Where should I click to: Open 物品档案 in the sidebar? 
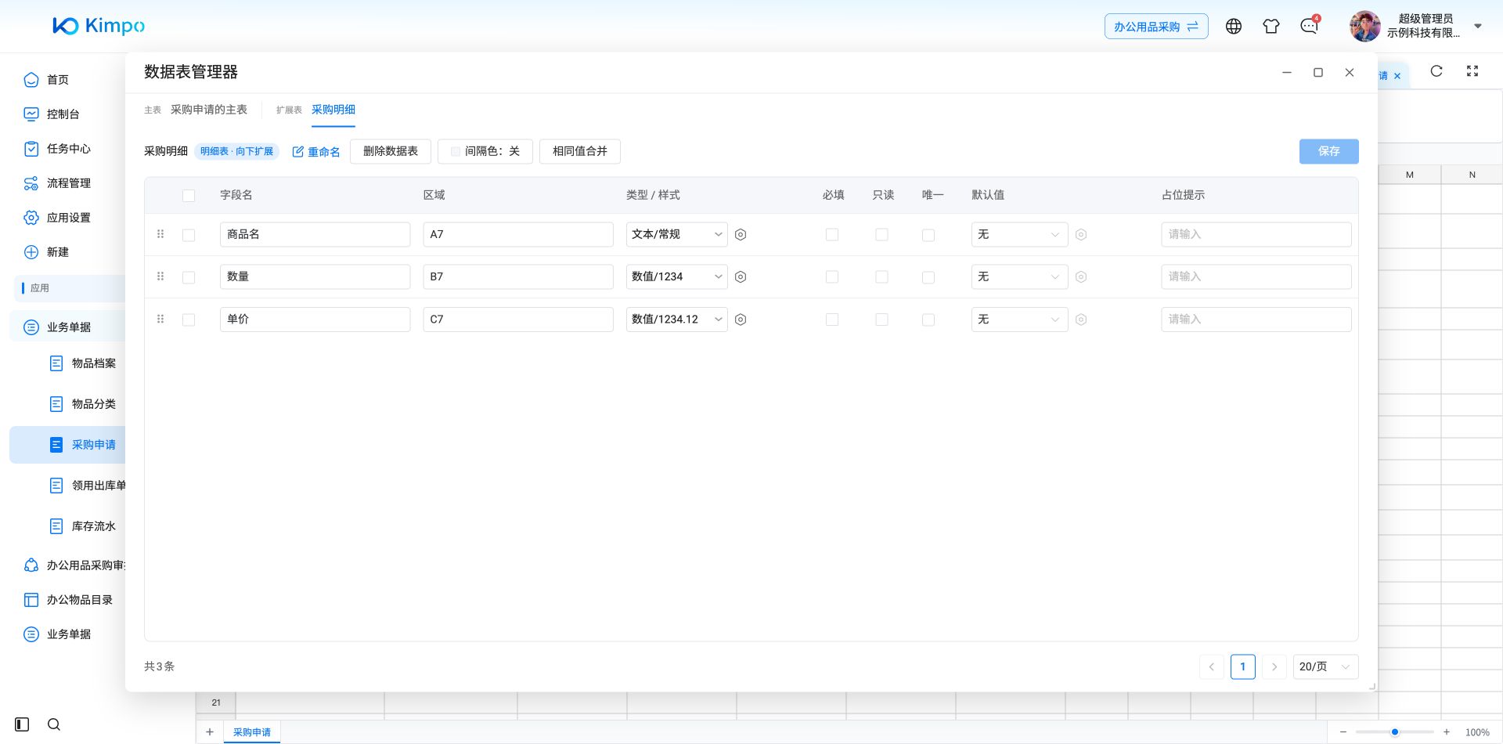click(94, 363)
